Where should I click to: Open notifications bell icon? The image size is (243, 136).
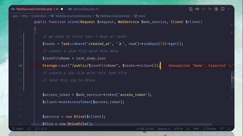(x=229, y=128)
